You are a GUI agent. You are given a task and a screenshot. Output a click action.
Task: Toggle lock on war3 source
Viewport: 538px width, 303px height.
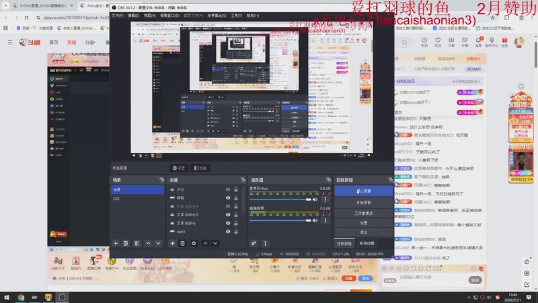click(x=236, y=232)
